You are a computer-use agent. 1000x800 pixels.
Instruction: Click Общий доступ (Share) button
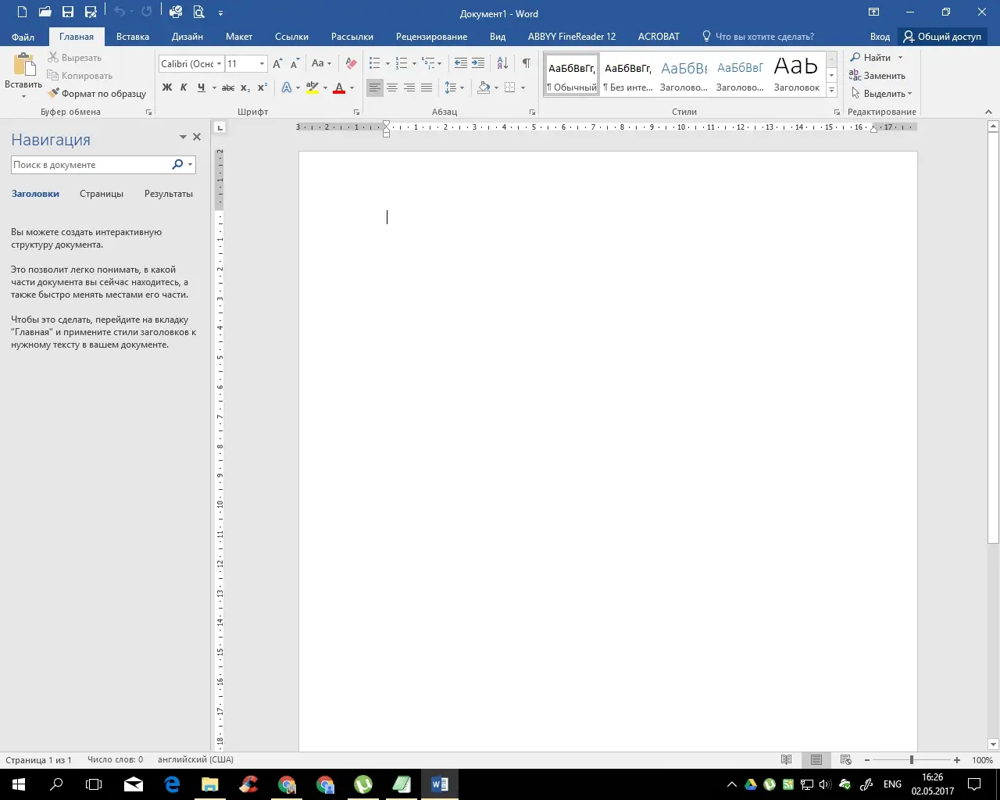942,37
